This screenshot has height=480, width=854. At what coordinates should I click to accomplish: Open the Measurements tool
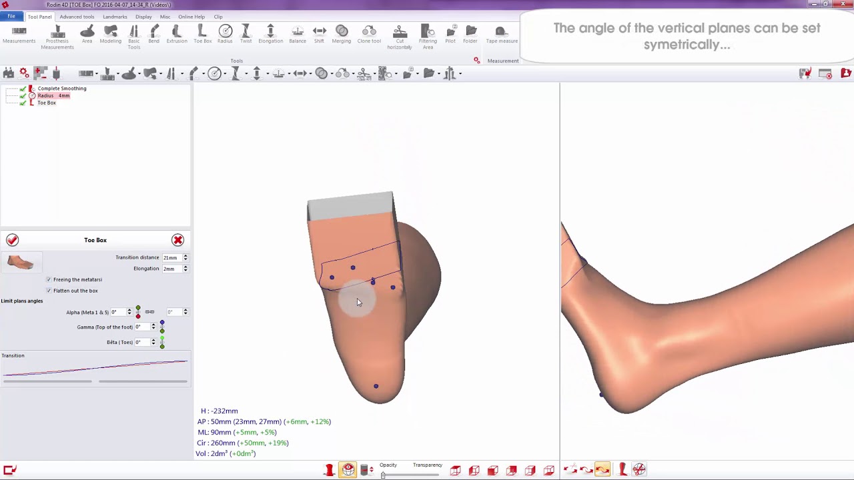pyautogui.click(x=19, y=35)
